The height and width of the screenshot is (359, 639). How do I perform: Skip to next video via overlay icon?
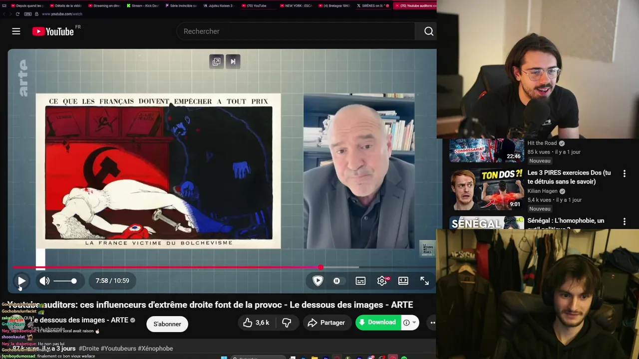233,61
